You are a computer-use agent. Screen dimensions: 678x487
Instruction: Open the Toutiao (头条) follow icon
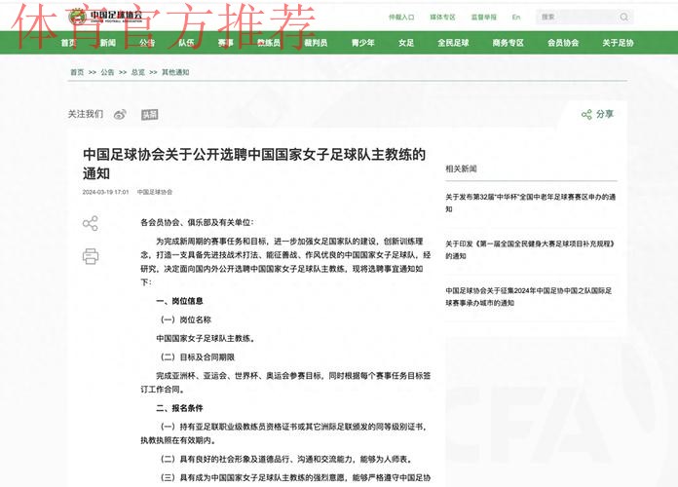(149, 114)
